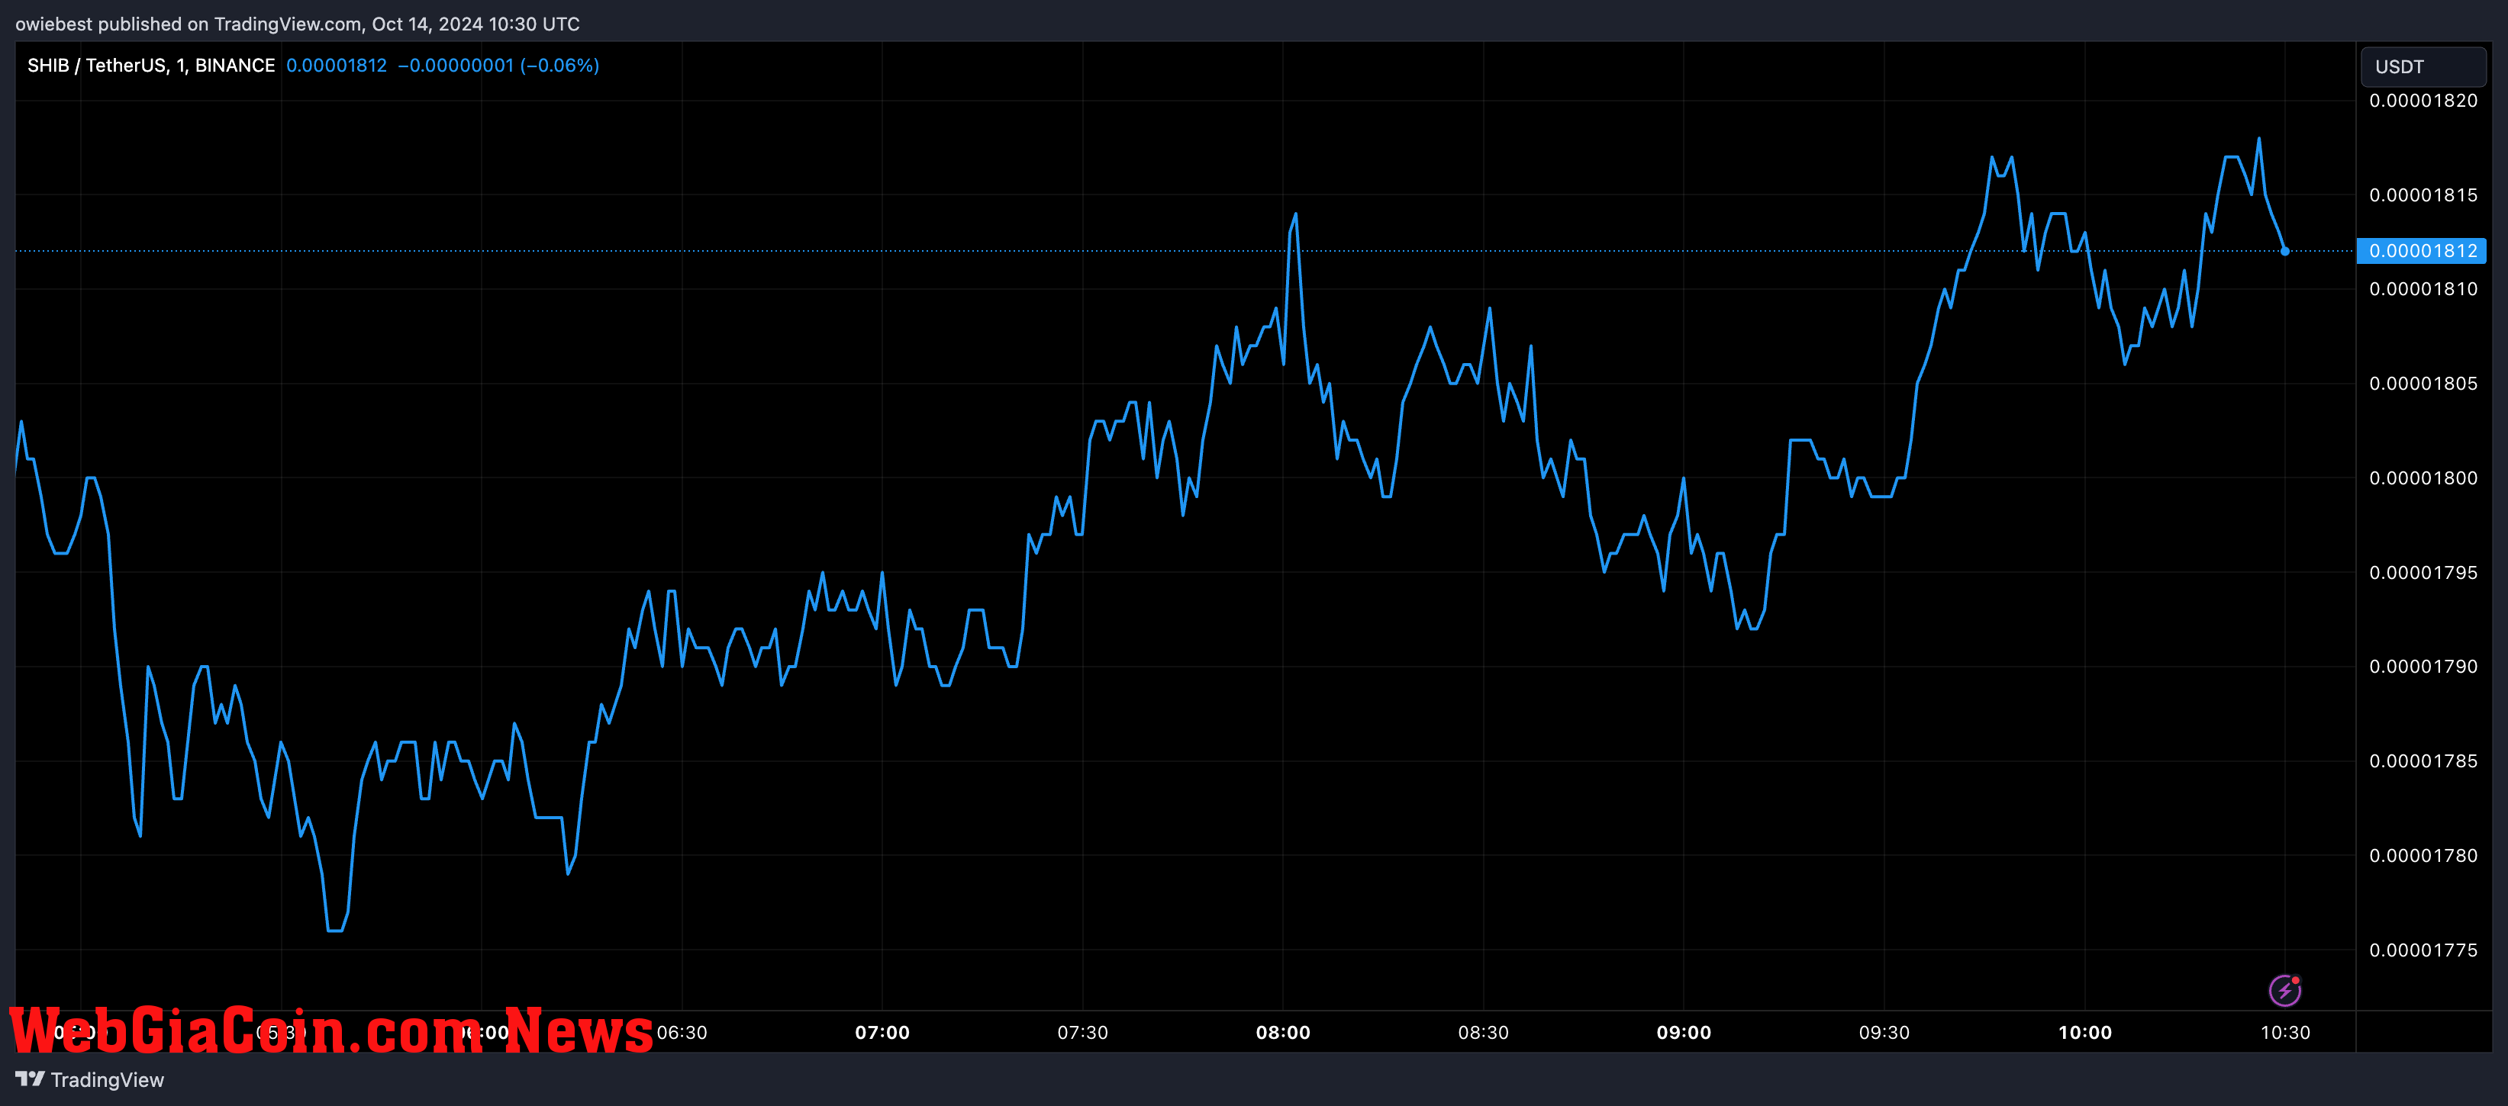
Task: Click the purple lightning bolt icon
Action: [x=2284, y=990]
